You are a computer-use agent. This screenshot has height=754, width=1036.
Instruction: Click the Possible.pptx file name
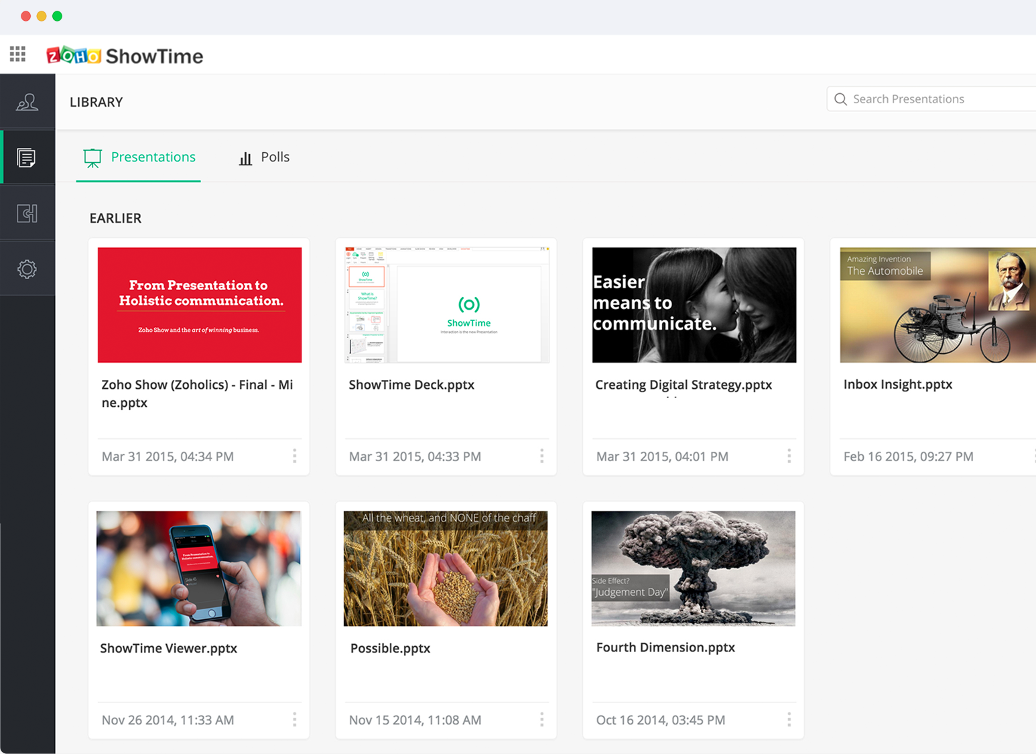[x=390, y=648]
